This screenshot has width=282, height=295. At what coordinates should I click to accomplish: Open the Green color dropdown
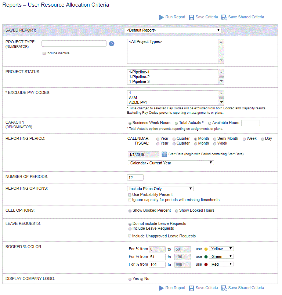tap(221, 256)
